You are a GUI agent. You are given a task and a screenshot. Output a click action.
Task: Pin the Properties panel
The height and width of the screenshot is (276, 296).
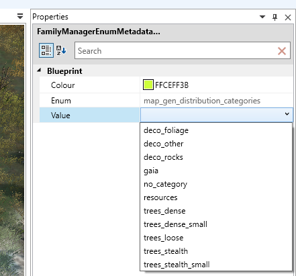click(275, 17)
